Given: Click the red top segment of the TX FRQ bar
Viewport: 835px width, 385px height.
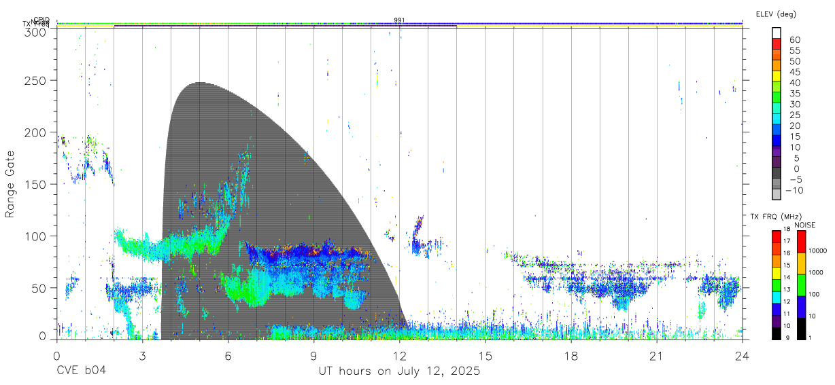Looking at the screenshot, I should [x=776, y=236].
